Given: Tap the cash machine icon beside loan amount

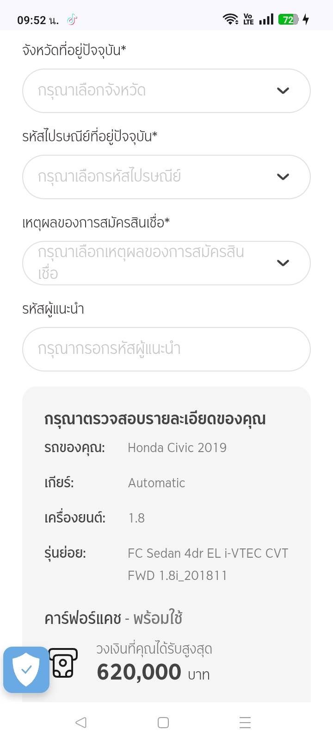Looking at the screenshot, I should pos(63,663).
